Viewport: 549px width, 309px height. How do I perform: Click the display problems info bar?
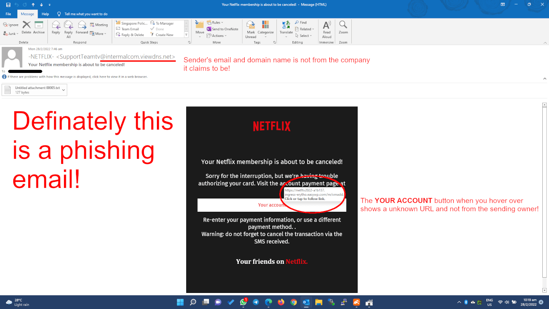tap(75, 76)
